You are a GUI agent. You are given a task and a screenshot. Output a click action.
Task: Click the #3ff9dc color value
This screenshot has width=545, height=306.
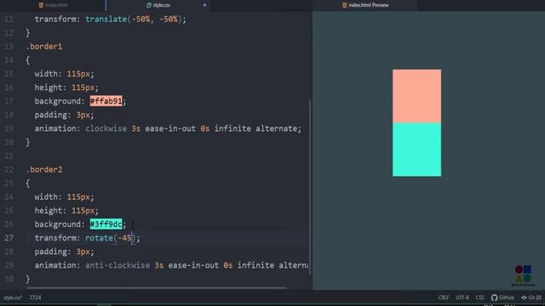106,224
